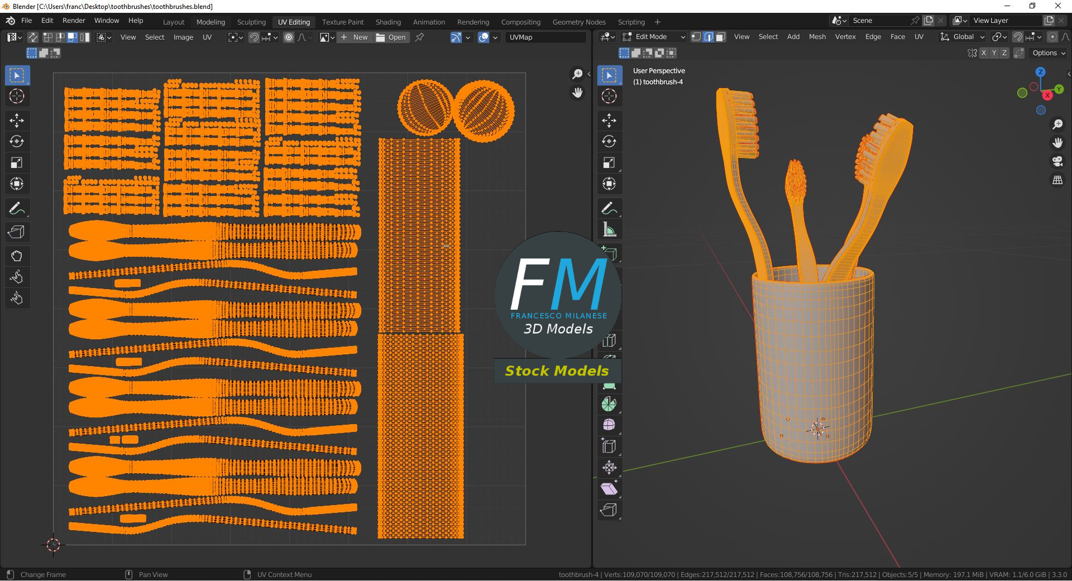Click the blue Z axis gizmo

(x=1041, y=72)
